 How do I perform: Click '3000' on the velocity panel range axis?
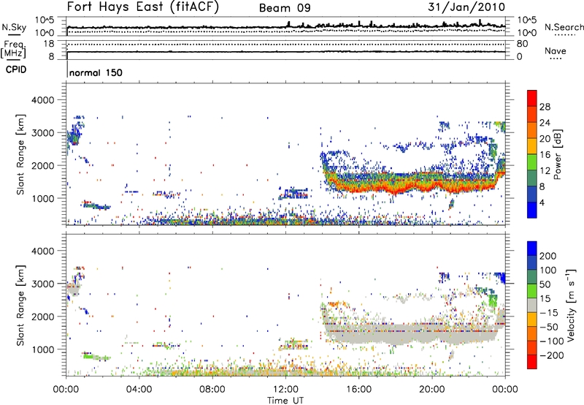43,284
